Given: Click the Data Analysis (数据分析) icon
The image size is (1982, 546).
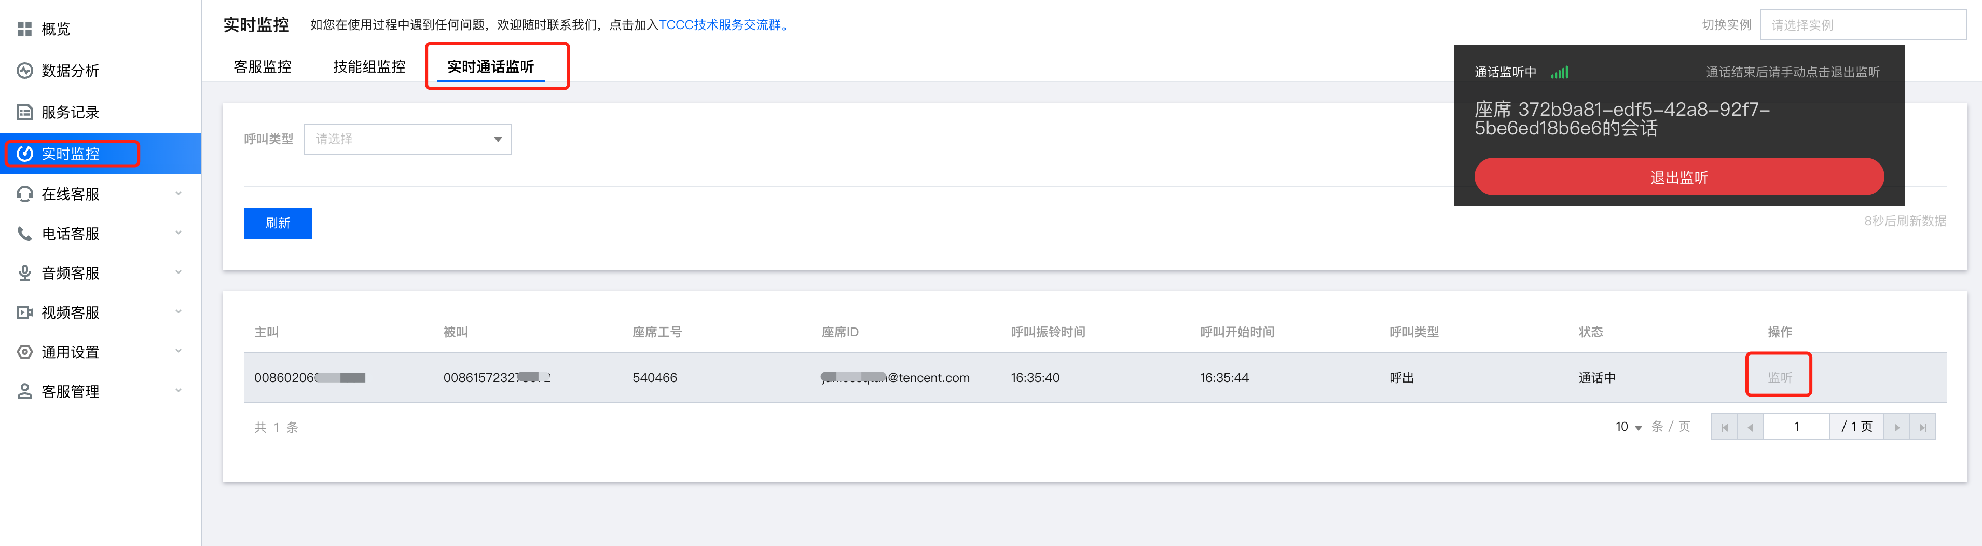Looking at the screenshot, I should [24, 71].
